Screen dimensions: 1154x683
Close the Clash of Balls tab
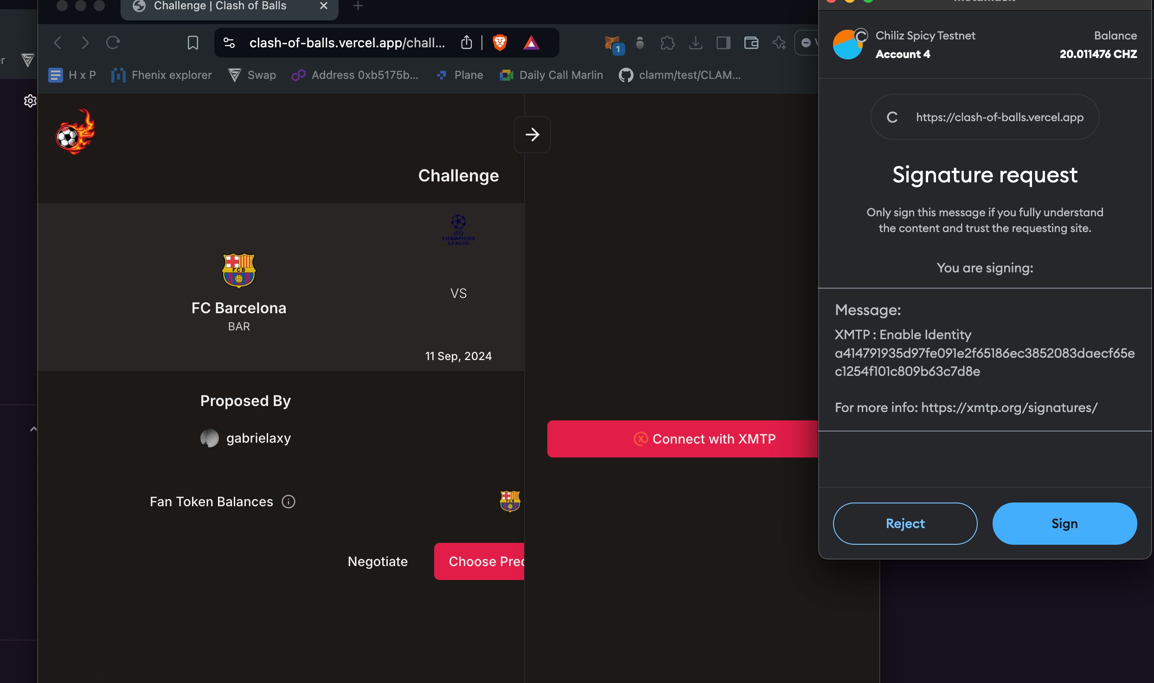tap(324, 6)
